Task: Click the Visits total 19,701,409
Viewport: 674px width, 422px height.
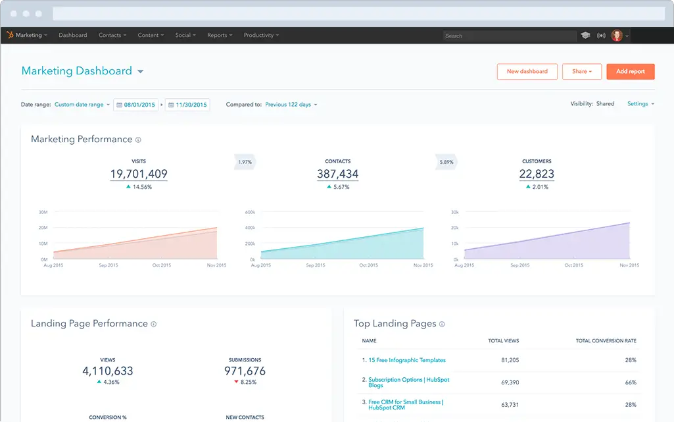Action: point(139,174)
